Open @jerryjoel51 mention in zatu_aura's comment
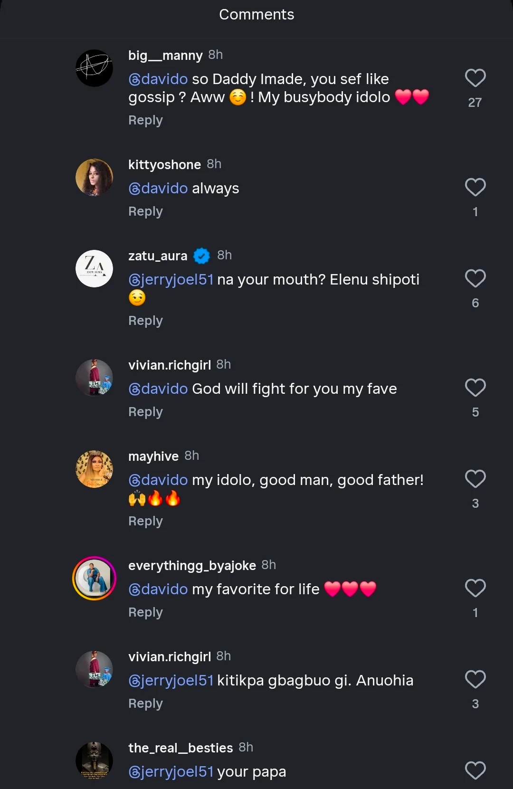513x789 pixels. [171, 280]
